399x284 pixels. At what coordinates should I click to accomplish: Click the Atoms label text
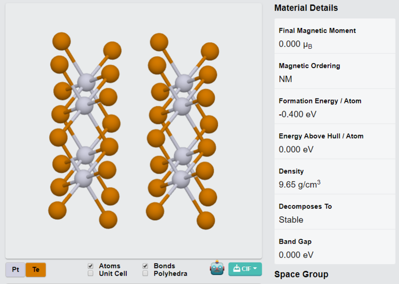[x=110, y=266]
